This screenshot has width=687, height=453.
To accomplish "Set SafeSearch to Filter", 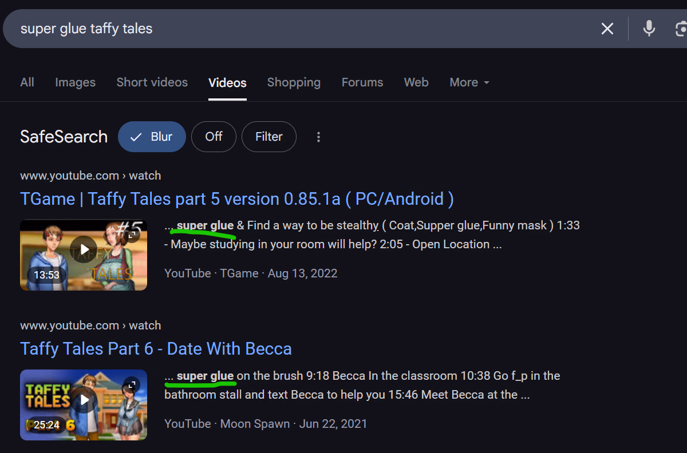I will pyautogui.click(x=269, y=137).
